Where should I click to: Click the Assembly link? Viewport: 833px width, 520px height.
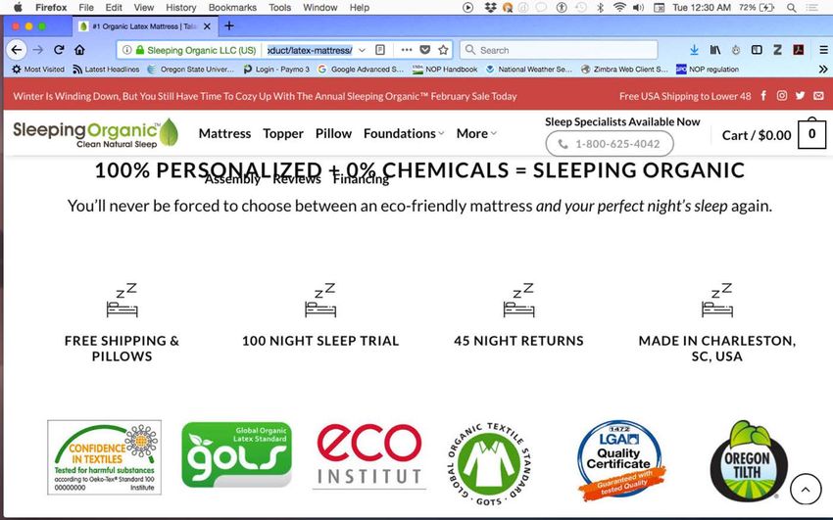232,179
